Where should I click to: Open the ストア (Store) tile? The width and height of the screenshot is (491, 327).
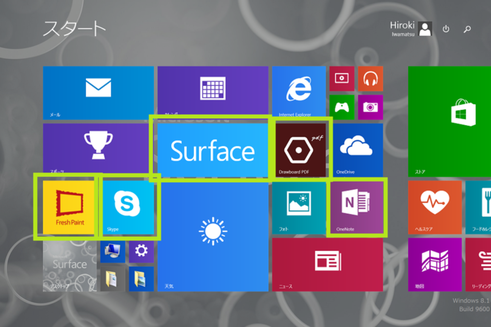point(449,122)
